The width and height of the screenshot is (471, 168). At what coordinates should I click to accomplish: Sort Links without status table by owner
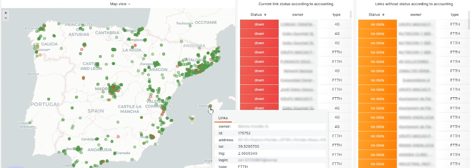[416, 14]
